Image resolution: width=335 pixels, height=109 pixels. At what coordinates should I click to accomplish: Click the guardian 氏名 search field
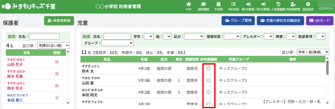pyautogui.click(x=44, y=36)
